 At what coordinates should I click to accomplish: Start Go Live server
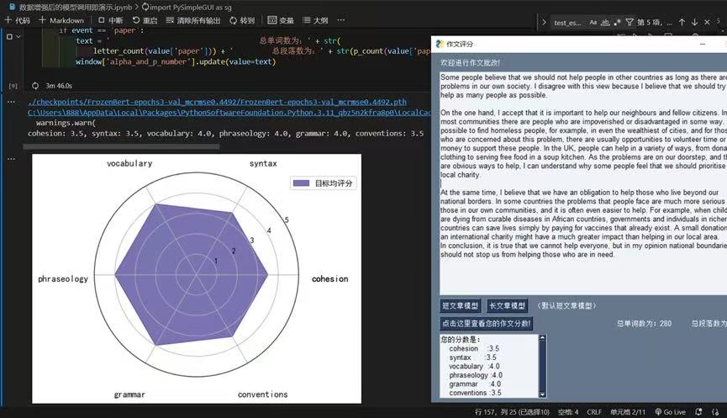(670, 412)
